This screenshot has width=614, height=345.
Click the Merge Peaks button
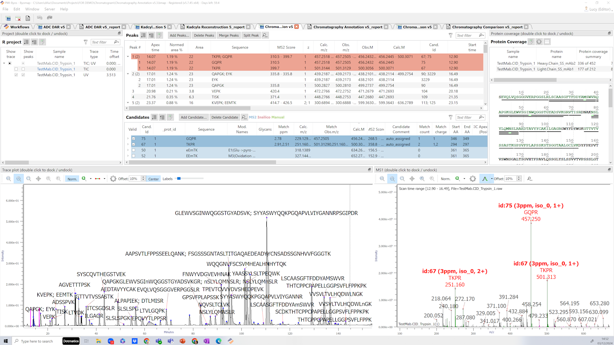(229, 35)
